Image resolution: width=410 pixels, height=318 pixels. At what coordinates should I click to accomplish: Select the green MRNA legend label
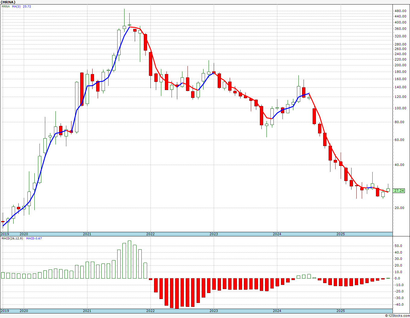(x=5, y=6)
